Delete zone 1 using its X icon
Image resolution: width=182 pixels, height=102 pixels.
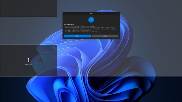[54, 48]
